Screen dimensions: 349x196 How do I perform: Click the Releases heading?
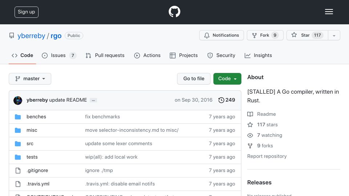click(259, 183)
